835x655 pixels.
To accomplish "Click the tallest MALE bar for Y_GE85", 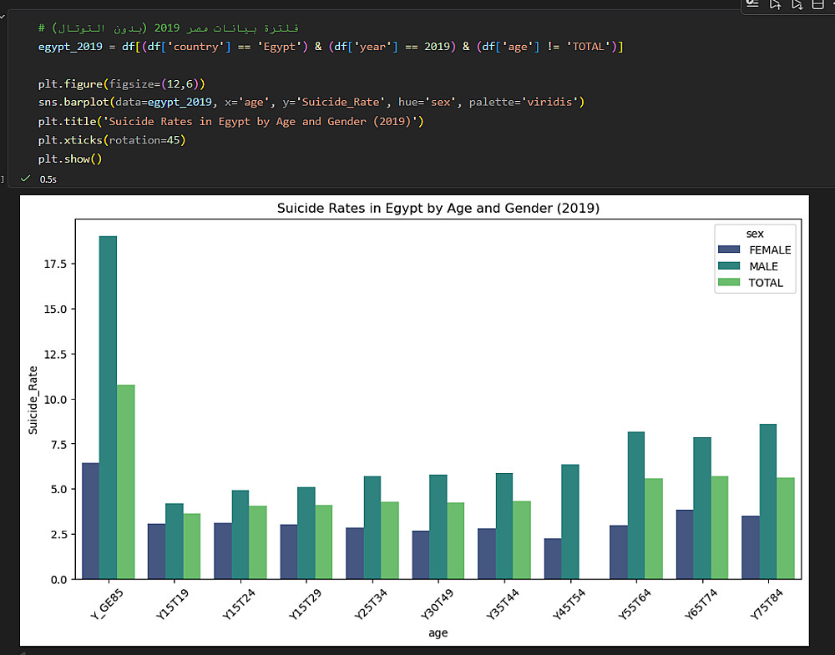I will tap(108, 407).
